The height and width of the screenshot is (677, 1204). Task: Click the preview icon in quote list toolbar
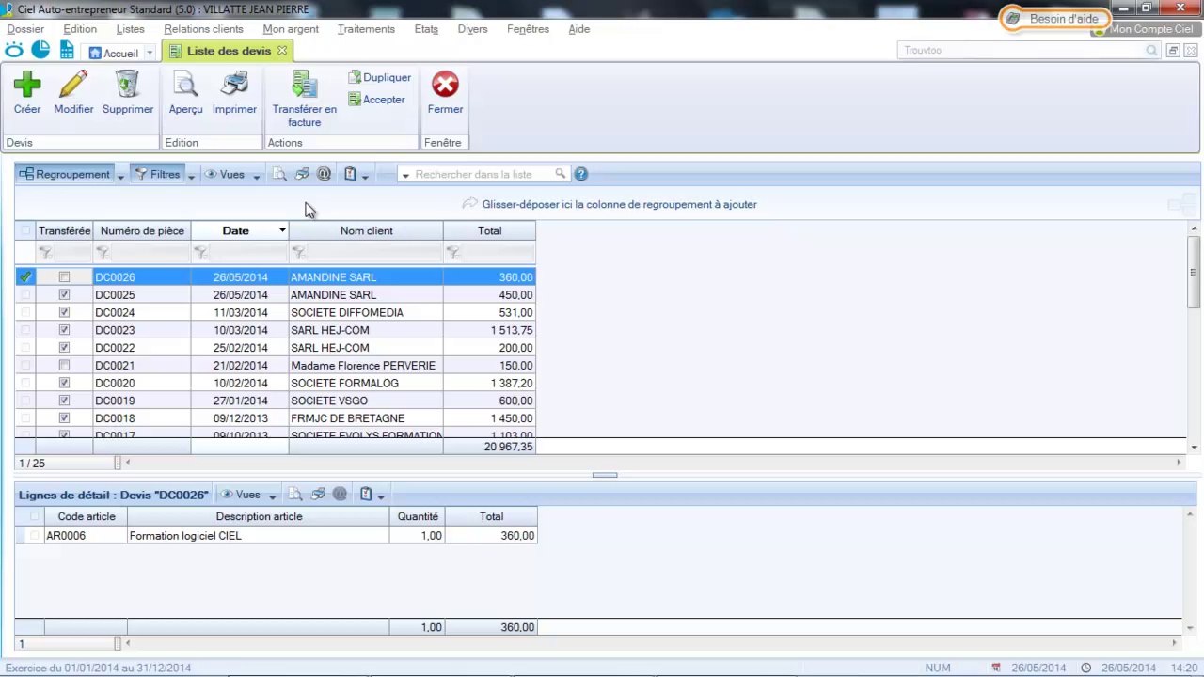(279, 174)
